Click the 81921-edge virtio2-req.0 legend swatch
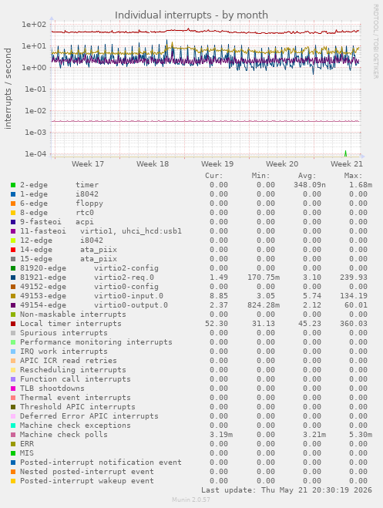The height and width of the screenshot is (508, 383). [13, 278]
